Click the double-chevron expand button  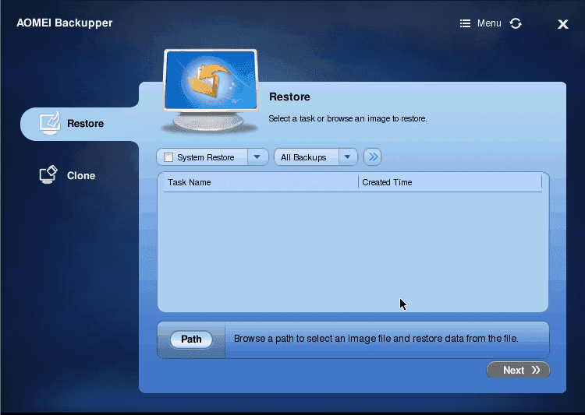tap(372, 157)
